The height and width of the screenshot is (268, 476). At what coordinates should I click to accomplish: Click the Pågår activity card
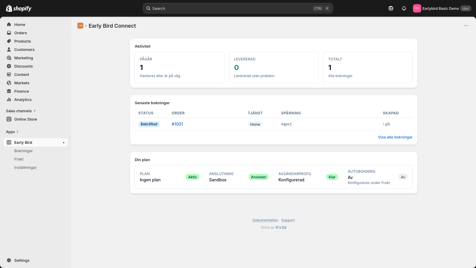(179, 67)
